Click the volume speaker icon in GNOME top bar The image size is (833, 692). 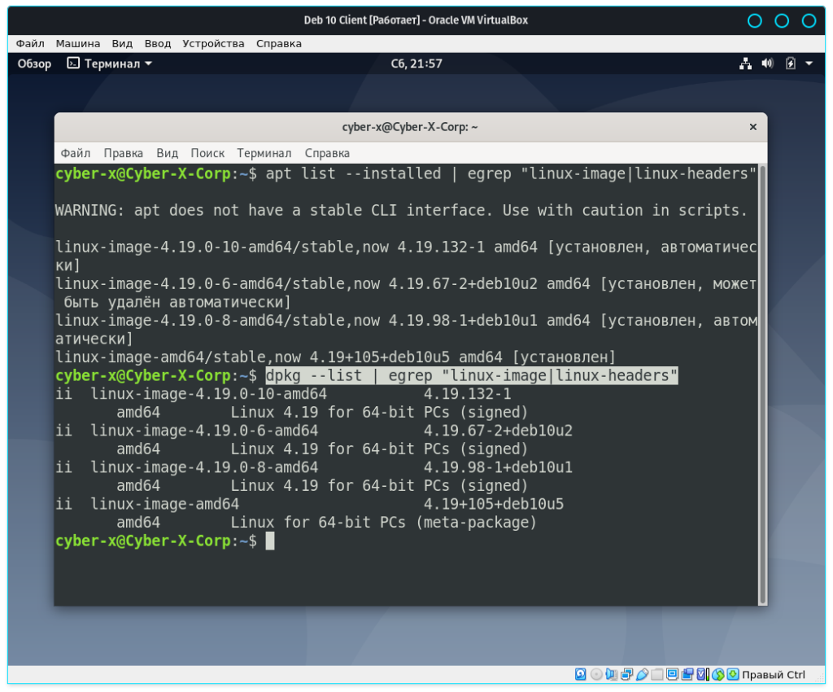coord(767,64)
